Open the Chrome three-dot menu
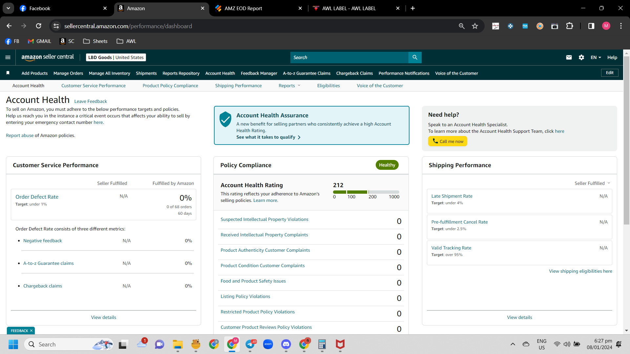 (x=621, y=26)
